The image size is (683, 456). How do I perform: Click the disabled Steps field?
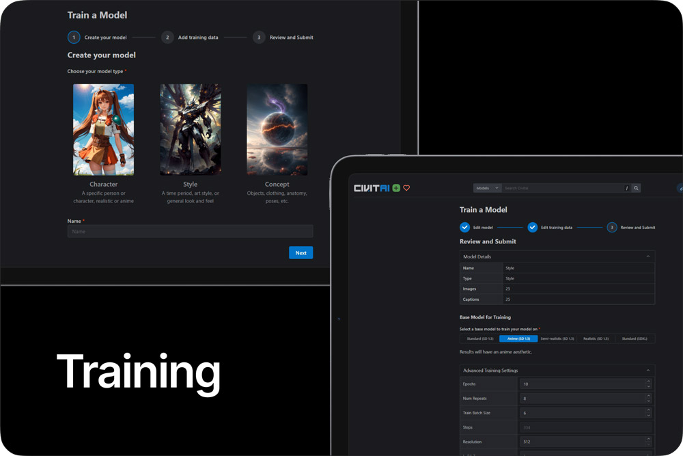[x=586, y=427]
